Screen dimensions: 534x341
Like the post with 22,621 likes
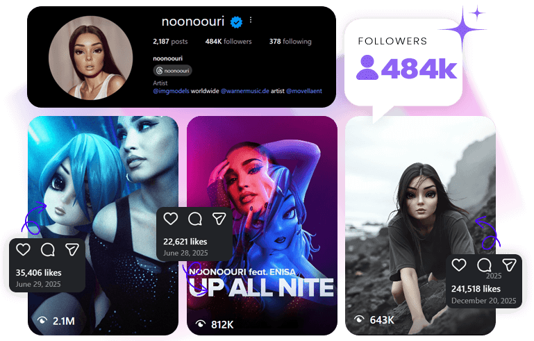pos(171,219)
